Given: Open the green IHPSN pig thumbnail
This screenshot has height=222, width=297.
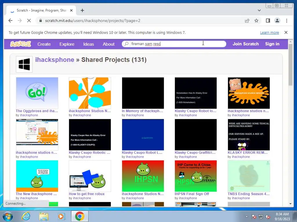Looking at the screenshot, I should click(143, 176).
